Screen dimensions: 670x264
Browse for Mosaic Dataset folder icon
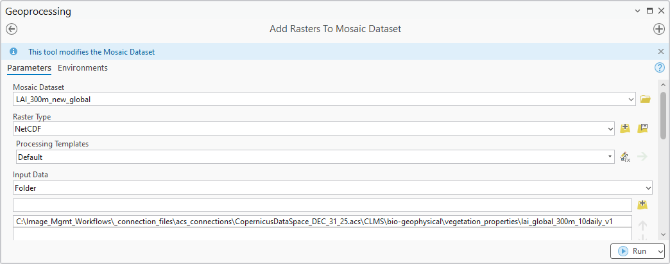(645, 99)
